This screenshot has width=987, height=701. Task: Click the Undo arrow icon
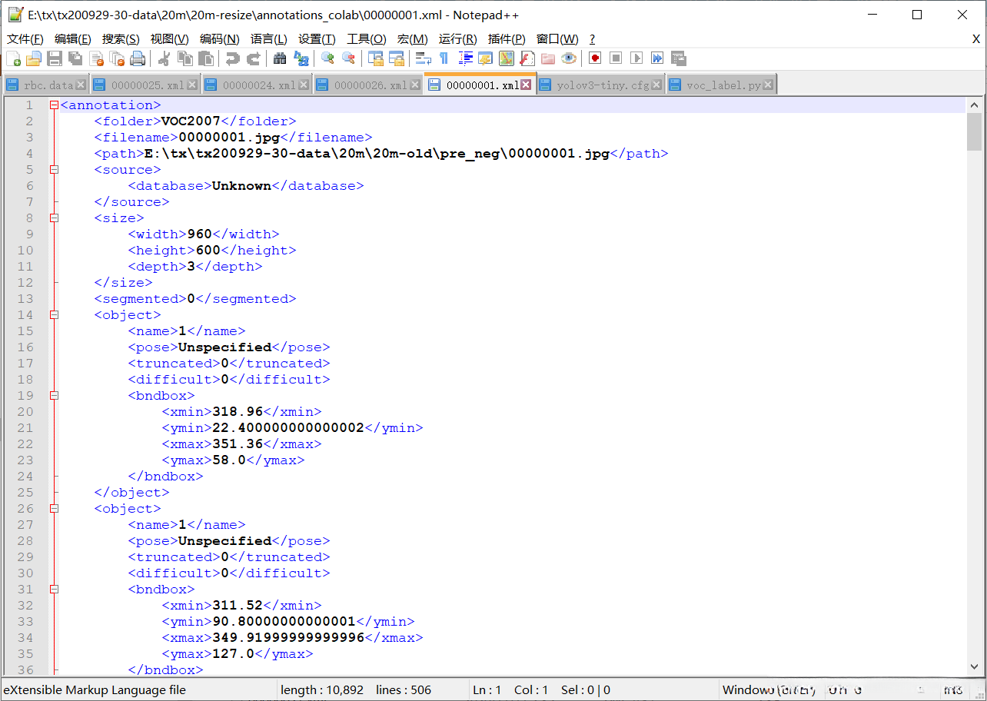(232, 58)
